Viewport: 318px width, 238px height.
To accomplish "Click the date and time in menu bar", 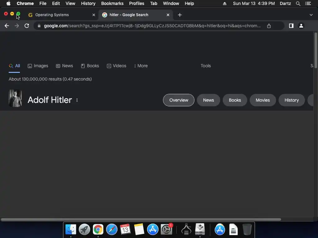I will [254, 3].
